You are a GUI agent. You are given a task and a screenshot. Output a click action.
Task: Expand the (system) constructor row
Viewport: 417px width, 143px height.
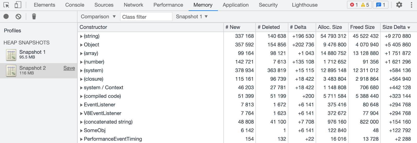click(x=81, y=71)
